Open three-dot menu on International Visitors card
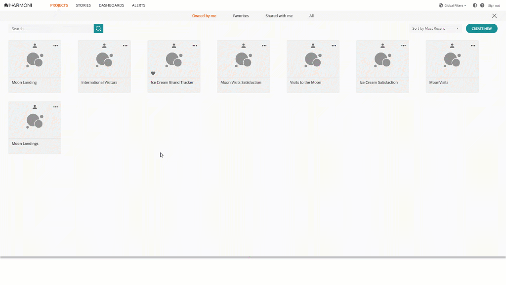 point(125,46)
